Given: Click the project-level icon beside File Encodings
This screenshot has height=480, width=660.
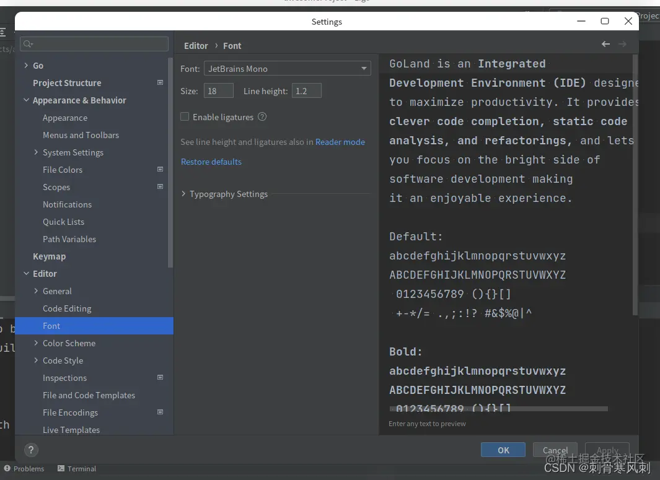Looking at the screenshot, I should (161, 412).
